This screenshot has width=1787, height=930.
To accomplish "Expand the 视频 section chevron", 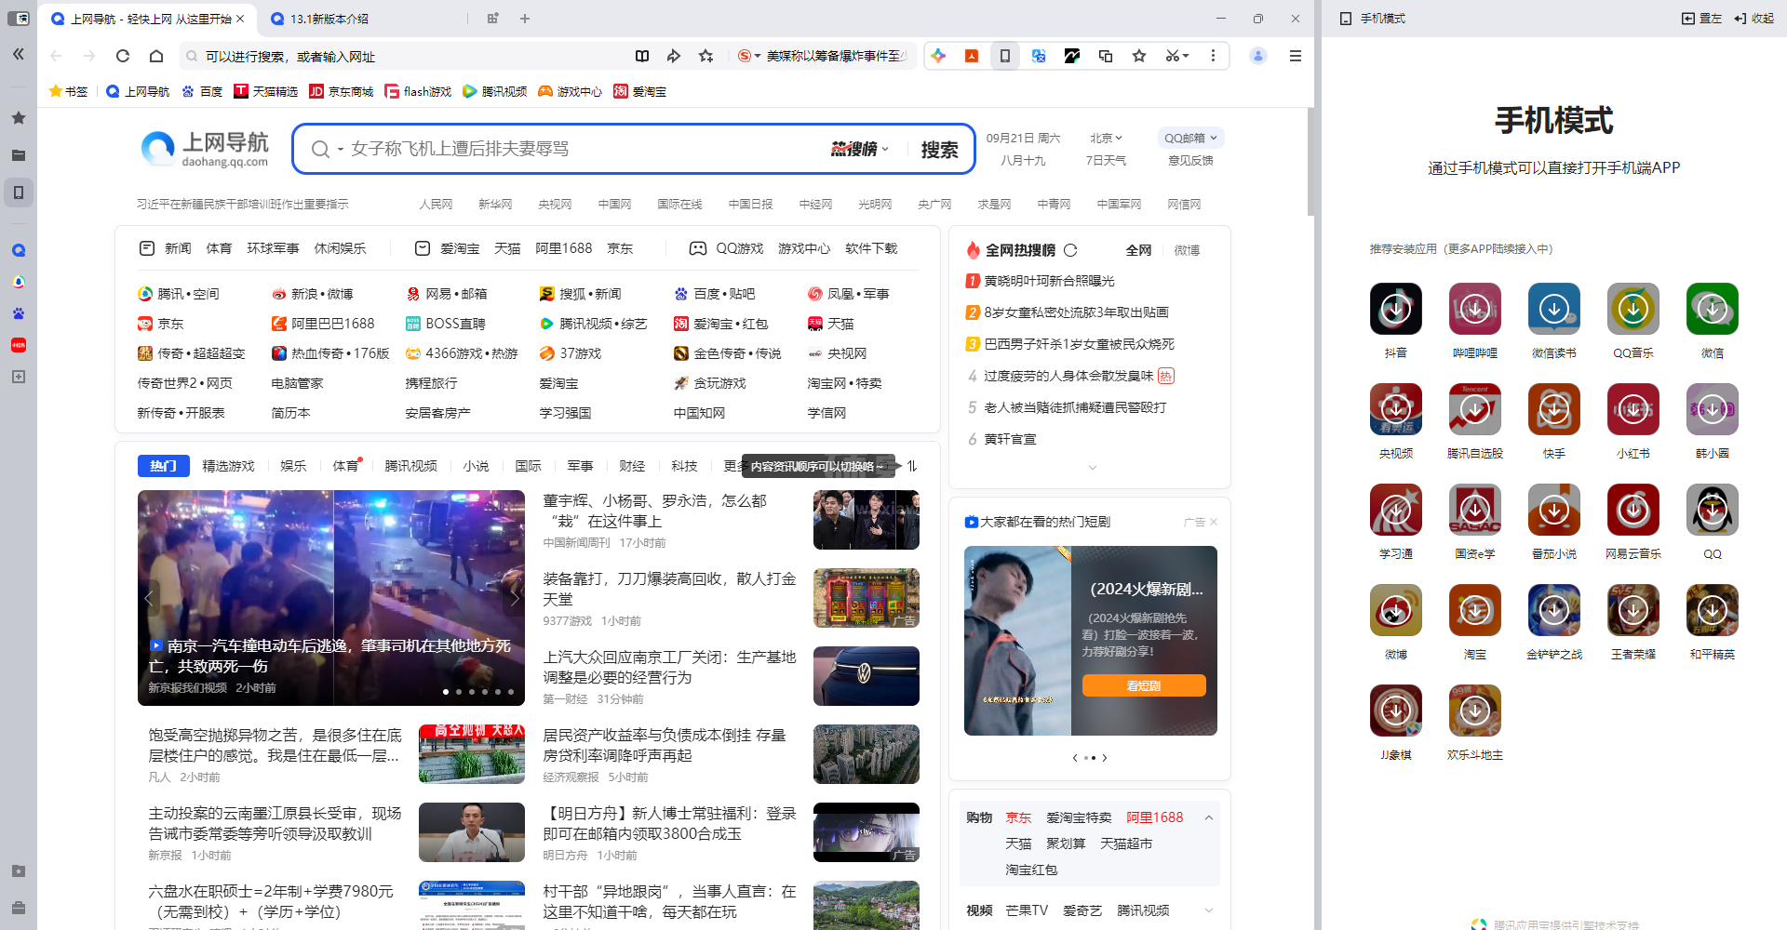I will (1209, 910).
